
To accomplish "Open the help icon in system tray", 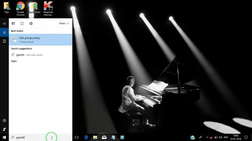I will (x=193, y=137).
